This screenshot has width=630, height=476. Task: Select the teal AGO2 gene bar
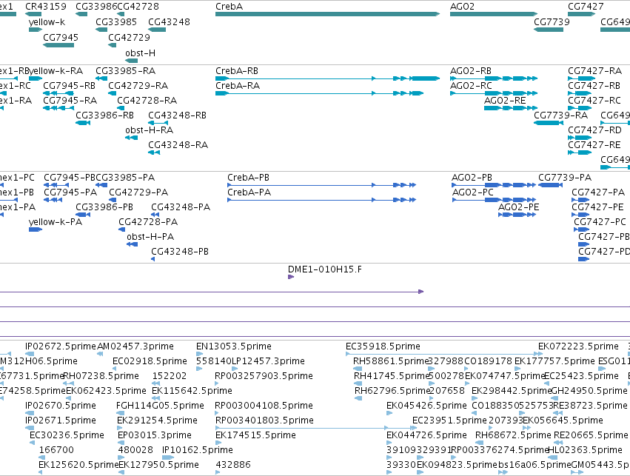tap(494, 14)
